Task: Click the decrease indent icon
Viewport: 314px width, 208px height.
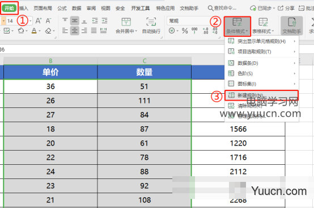Action: click(x=95, y=20)
